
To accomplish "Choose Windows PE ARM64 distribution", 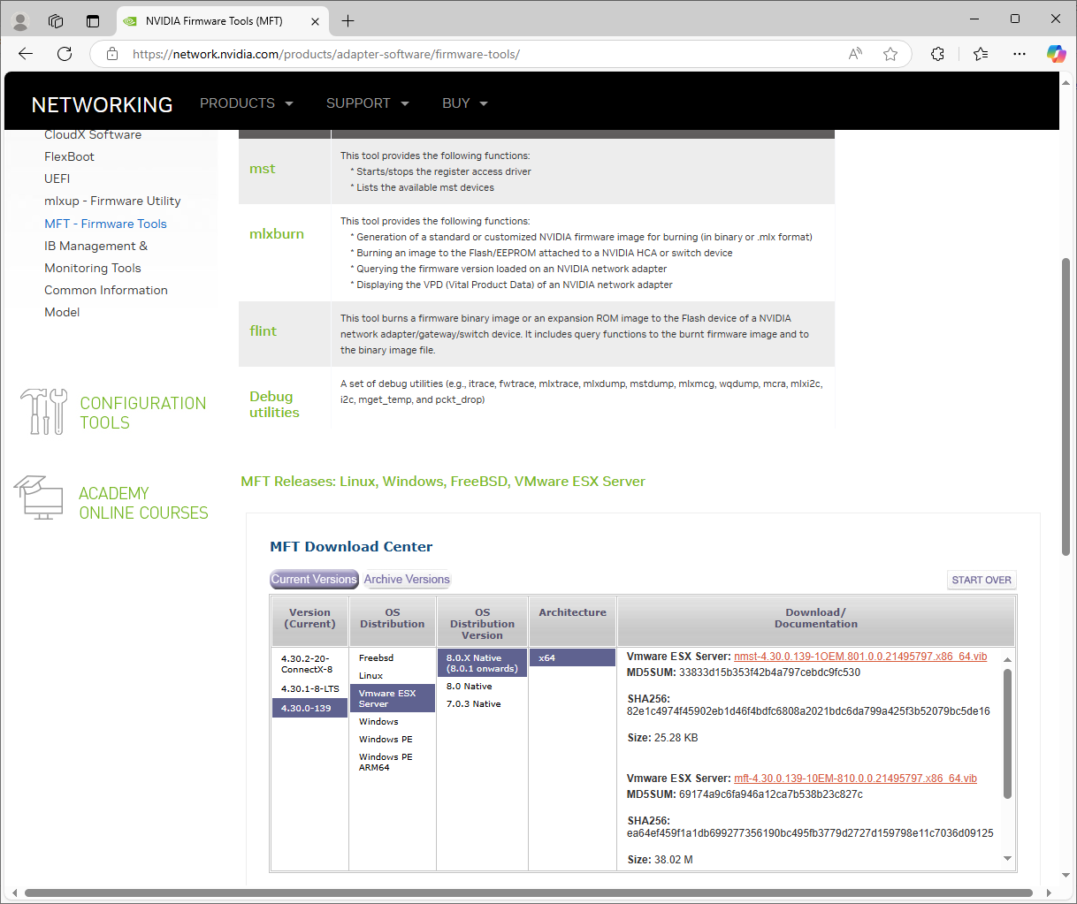I will pos(386,763).
